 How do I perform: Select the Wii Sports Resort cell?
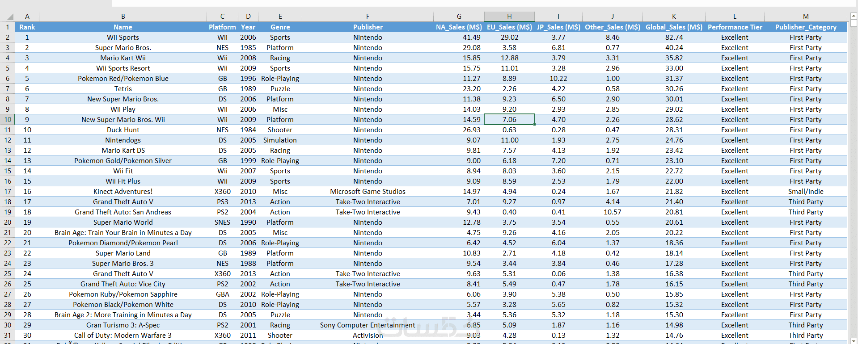point(123,68)
